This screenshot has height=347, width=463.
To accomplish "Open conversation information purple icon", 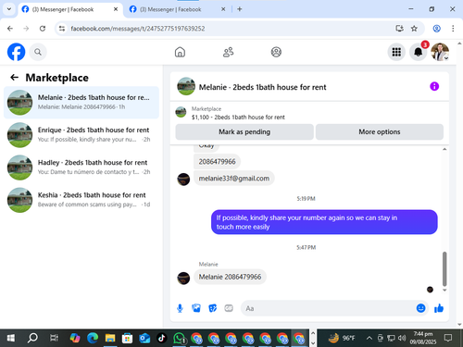I will [x=434, y=86].
